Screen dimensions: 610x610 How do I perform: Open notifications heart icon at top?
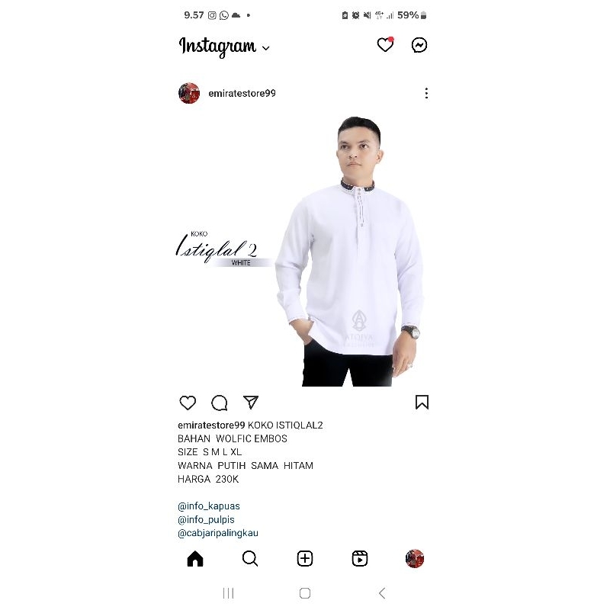pyautogui.click(x=385, y=45)
